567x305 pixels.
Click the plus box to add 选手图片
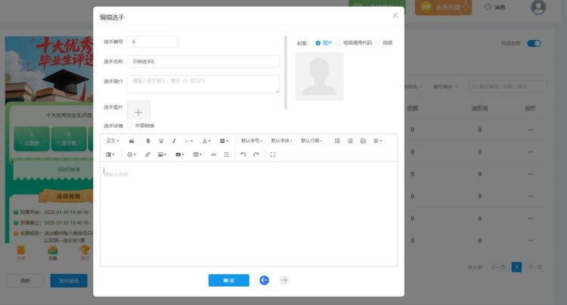coord(138,111)
